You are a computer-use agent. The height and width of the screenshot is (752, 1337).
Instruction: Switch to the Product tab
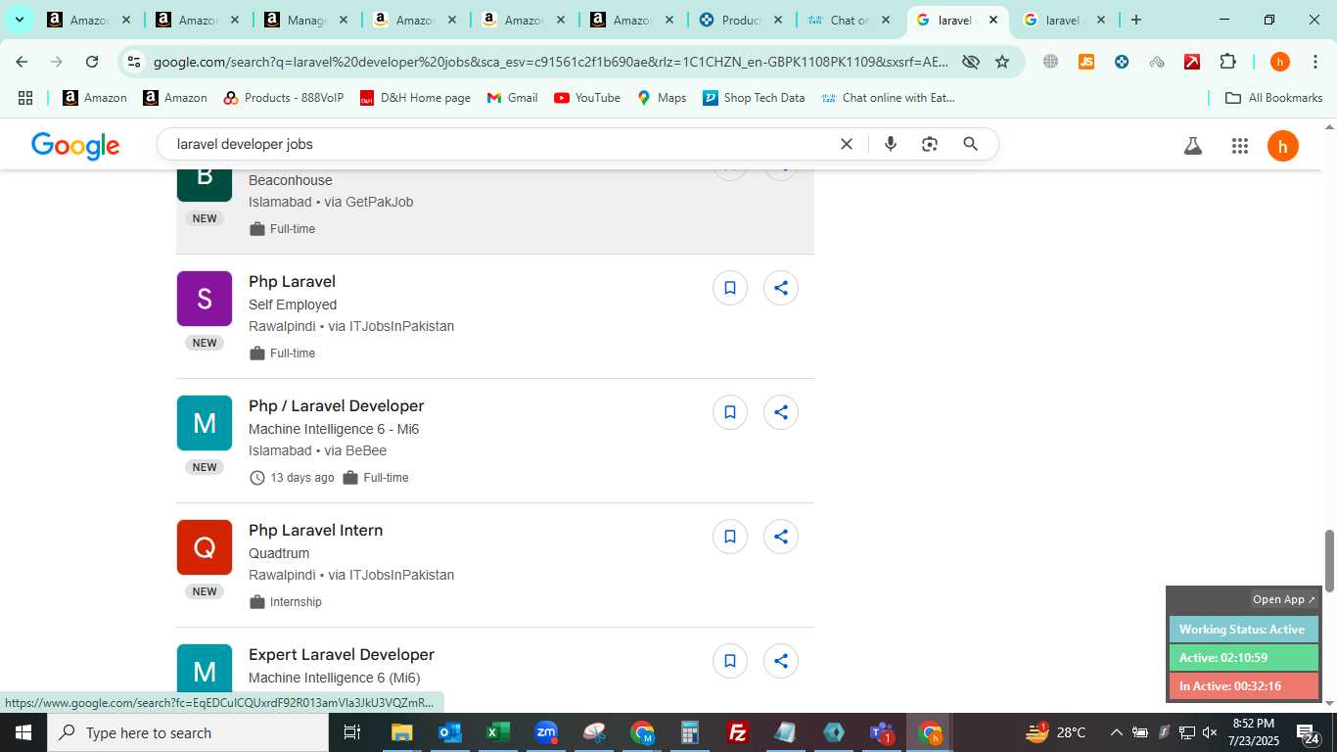click(x=740, y=20)
